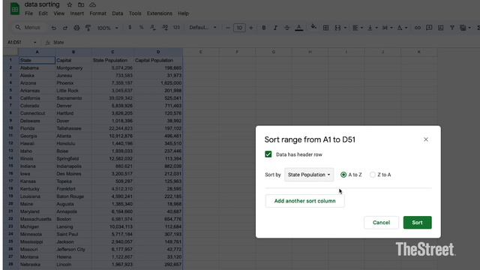This screenshot has width=480, height=270.
Task: Click the green Sort button
Action: 417,223
